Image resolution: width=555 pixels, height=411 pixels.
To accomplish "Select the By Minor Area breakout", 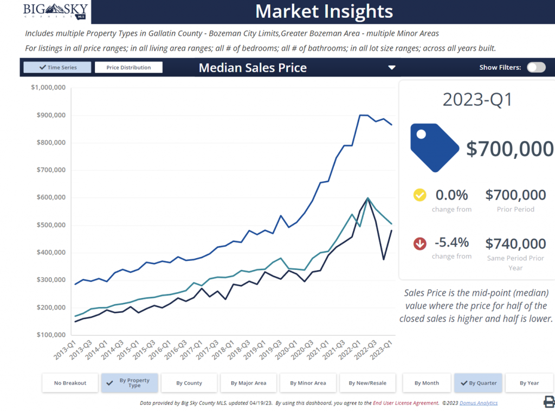I will coord(308,383).
